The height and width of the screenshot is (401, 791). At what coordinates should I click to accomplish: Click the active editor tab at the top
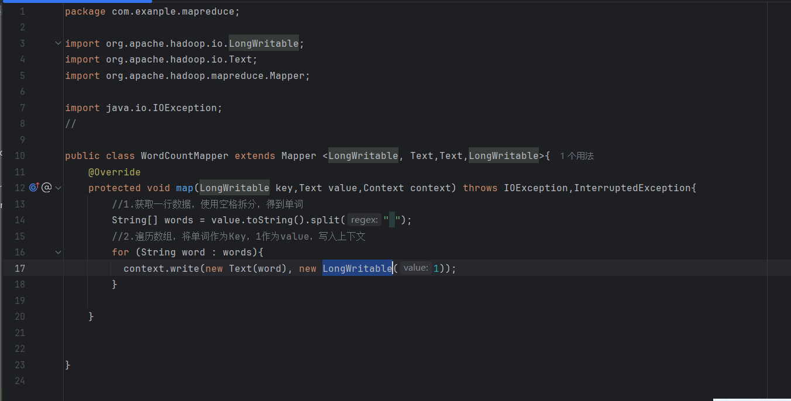pos(76,2)
